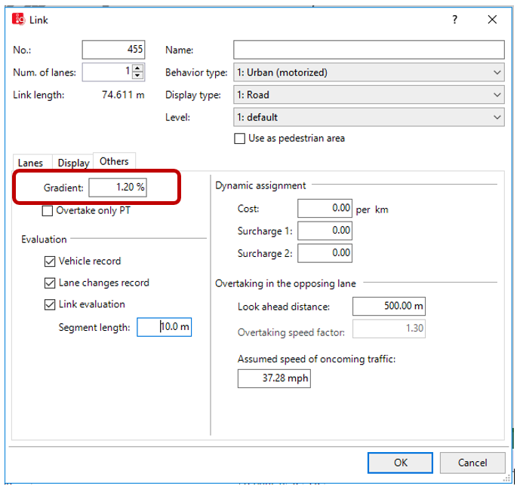Open the Level dropdown

[x=369, y=118]
